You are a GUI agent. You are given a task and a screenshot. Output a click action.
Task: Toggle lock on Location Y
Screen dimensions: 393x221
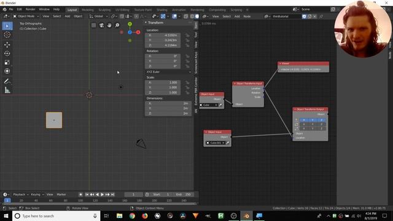(x=187, y=41)
